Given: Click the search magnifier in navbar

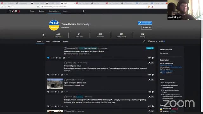Looking at the screenshot, I should coord(83,11).
